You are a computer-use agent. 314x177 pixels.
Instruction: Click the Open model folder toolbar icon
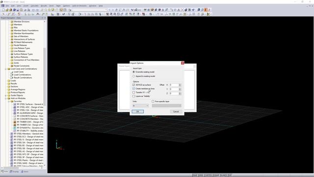[x=7, y=10]
